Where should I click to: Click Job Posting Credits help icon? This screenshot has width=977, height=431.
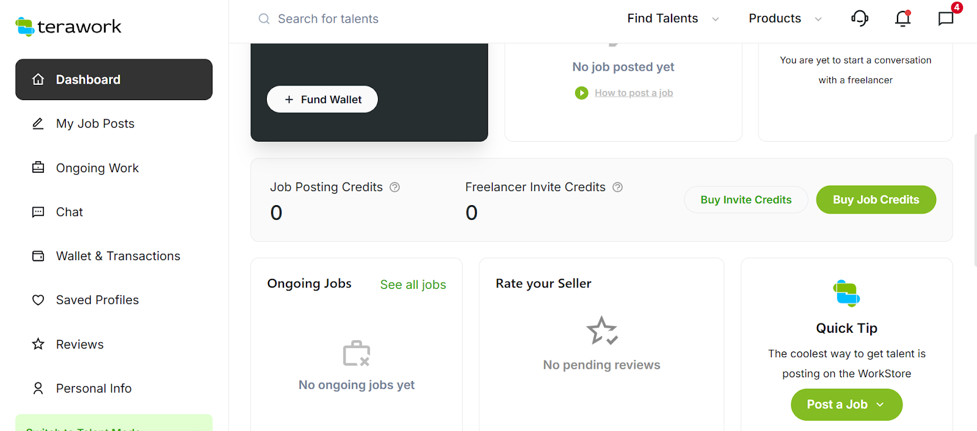pos(395,187)
